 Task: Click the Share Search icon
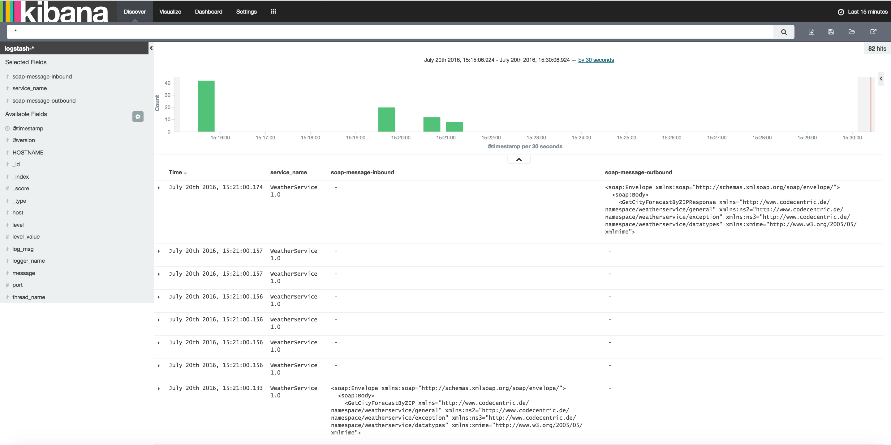[x=873, y=32]
